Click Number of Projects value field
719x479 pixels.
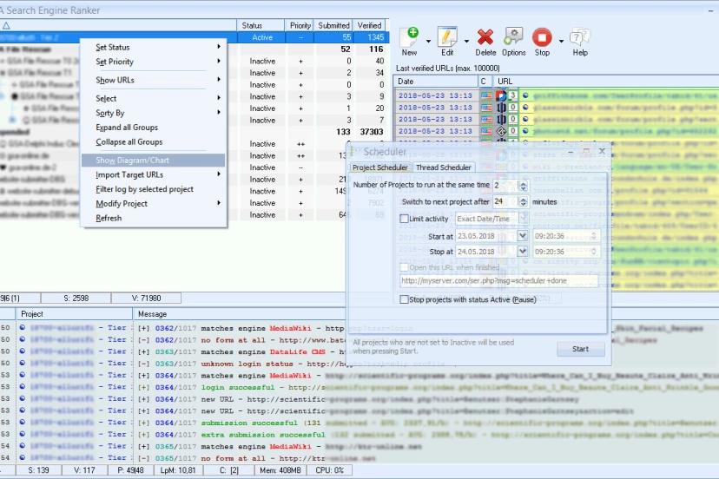(x=505, y=185)
